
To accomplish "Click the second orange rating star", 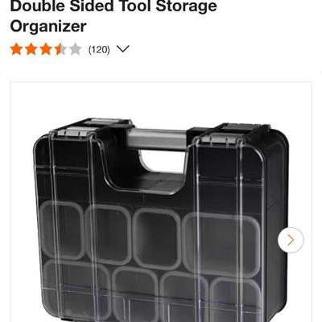I will click(x=31, y=49).
